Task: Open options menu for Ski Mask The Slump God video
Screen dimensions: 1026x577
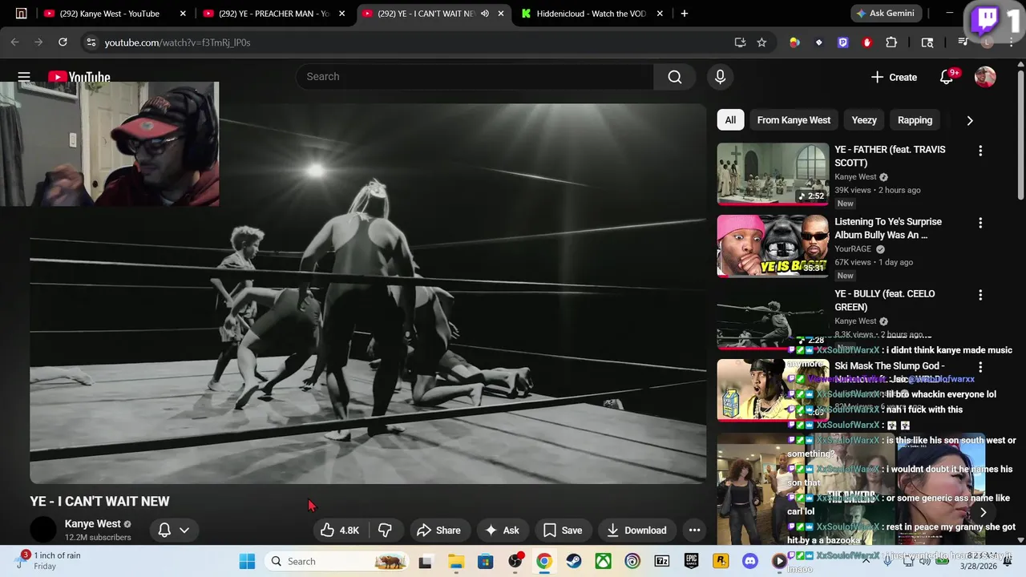Action: (x=980, y=367)
